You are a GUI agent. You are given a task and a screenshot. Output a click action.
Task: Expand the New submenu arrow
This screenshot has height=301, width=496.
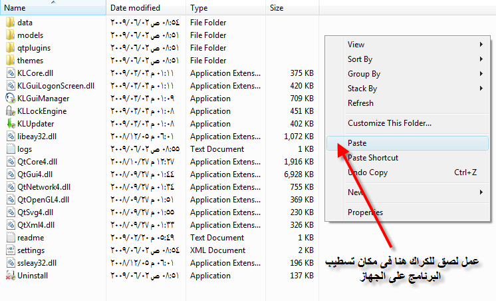[481, 192]
